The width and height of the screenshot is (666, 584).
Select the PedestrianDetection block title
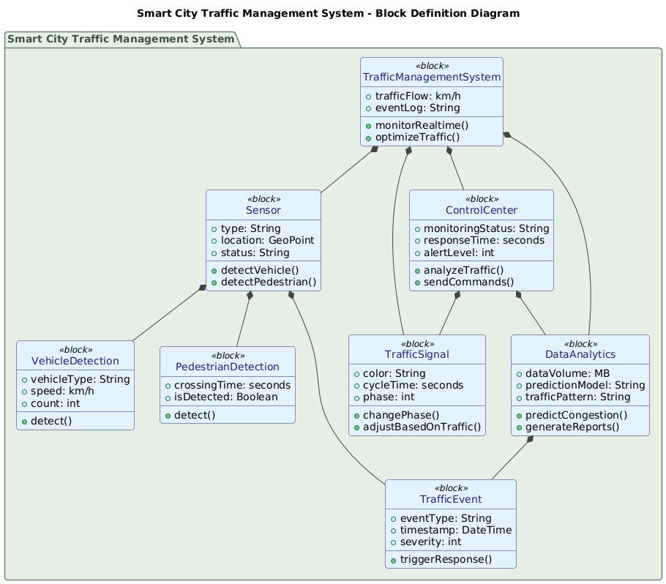coord(227,366)
